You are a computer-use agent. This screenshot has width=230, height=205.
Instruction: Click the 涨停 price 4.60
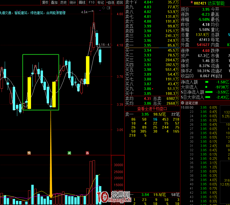[206, 51]
